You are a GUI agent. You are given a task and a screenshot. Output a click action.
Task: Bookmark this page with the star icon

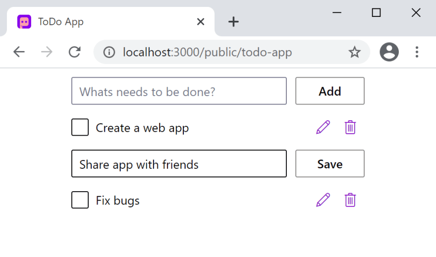pos(354,52)
